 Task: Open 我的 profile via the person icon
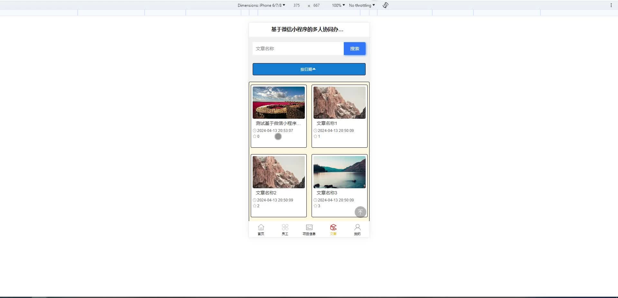tap(357, 227)
